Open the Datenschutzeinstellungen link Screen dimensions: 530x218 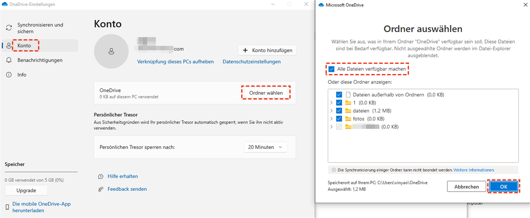pos(252,62)
